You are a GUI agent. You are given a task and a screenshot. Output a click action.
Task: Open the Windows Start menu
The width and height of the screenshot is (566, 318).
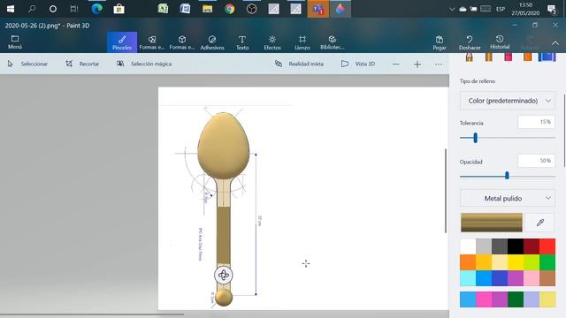[x=11, y=9]
